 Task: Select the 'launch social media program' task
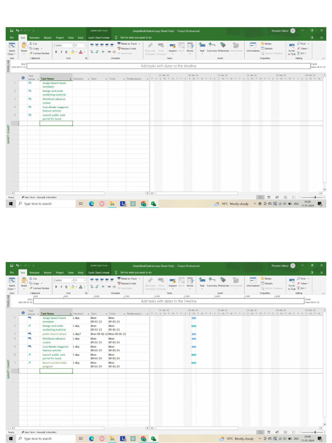54,364
